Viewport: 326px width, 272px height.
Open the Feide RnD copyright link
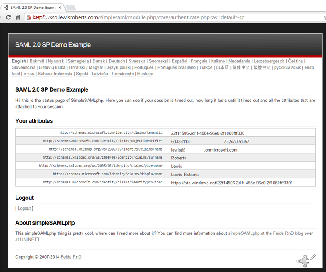(x=71, y=257)
